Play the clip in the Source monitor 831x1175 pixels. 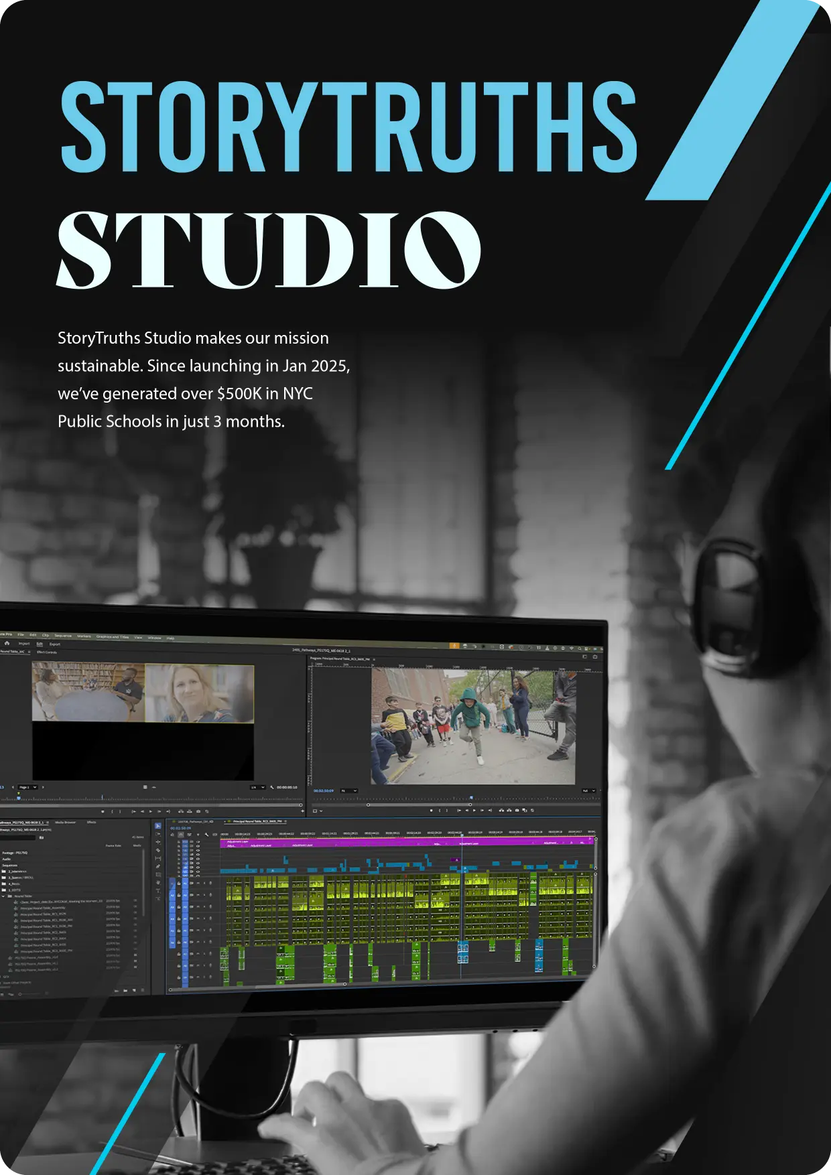tap(151, 811)
